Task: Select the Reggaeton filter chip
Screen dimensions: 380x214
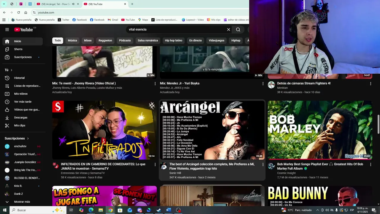Action: click(x=105, y=40)
